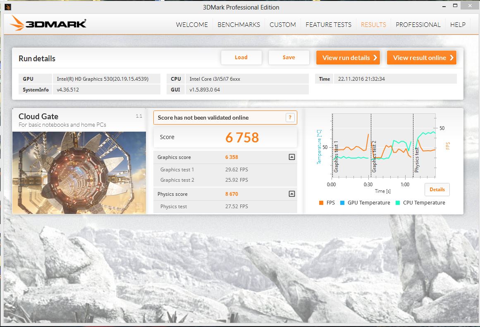Click Graphics test 2 result 25.92 FPS
480x327 pixels.
[236, 180]
